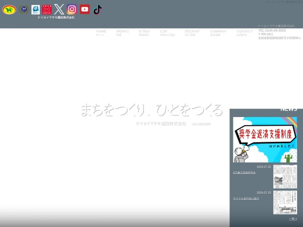Click the ケイセイマサキ建設株式会社 header company name
The height and width of the screenshot is (227, 303).
(x=56, y=17)
